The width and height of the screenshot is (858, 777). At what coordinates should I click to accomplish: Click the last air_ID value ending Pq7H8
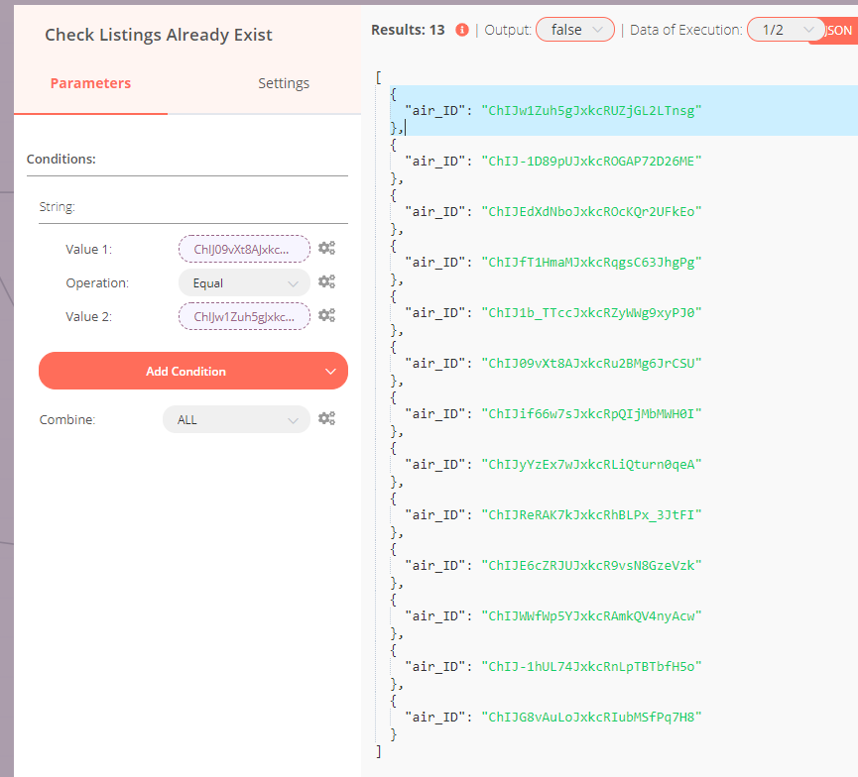point(591,717)
